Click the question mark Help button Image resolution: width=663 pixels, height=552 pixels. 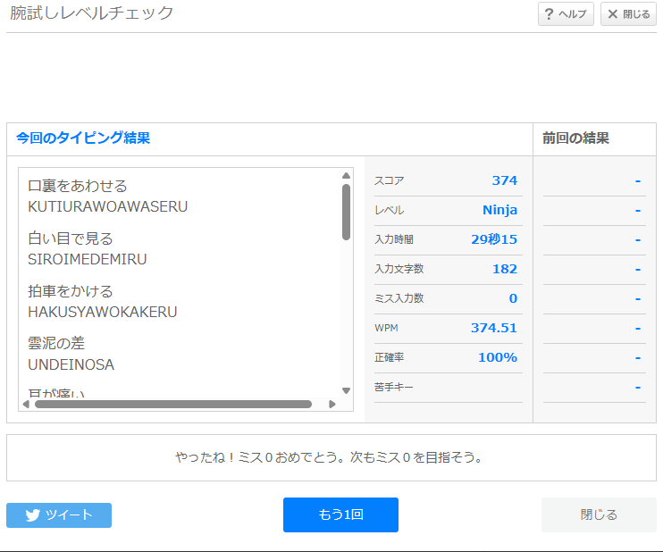(566, 14)
